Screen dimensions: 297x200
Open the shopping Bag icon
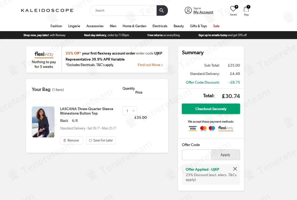point(246,9)
